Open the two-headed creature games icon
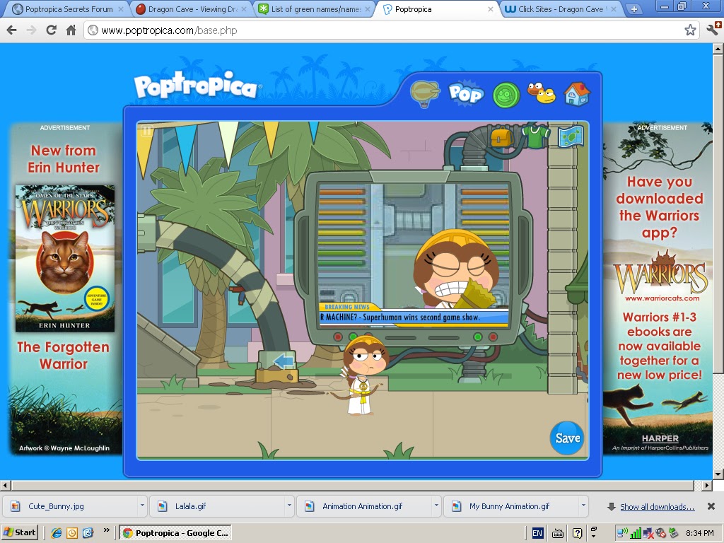The image size is (724, 543). click(541, 93)
